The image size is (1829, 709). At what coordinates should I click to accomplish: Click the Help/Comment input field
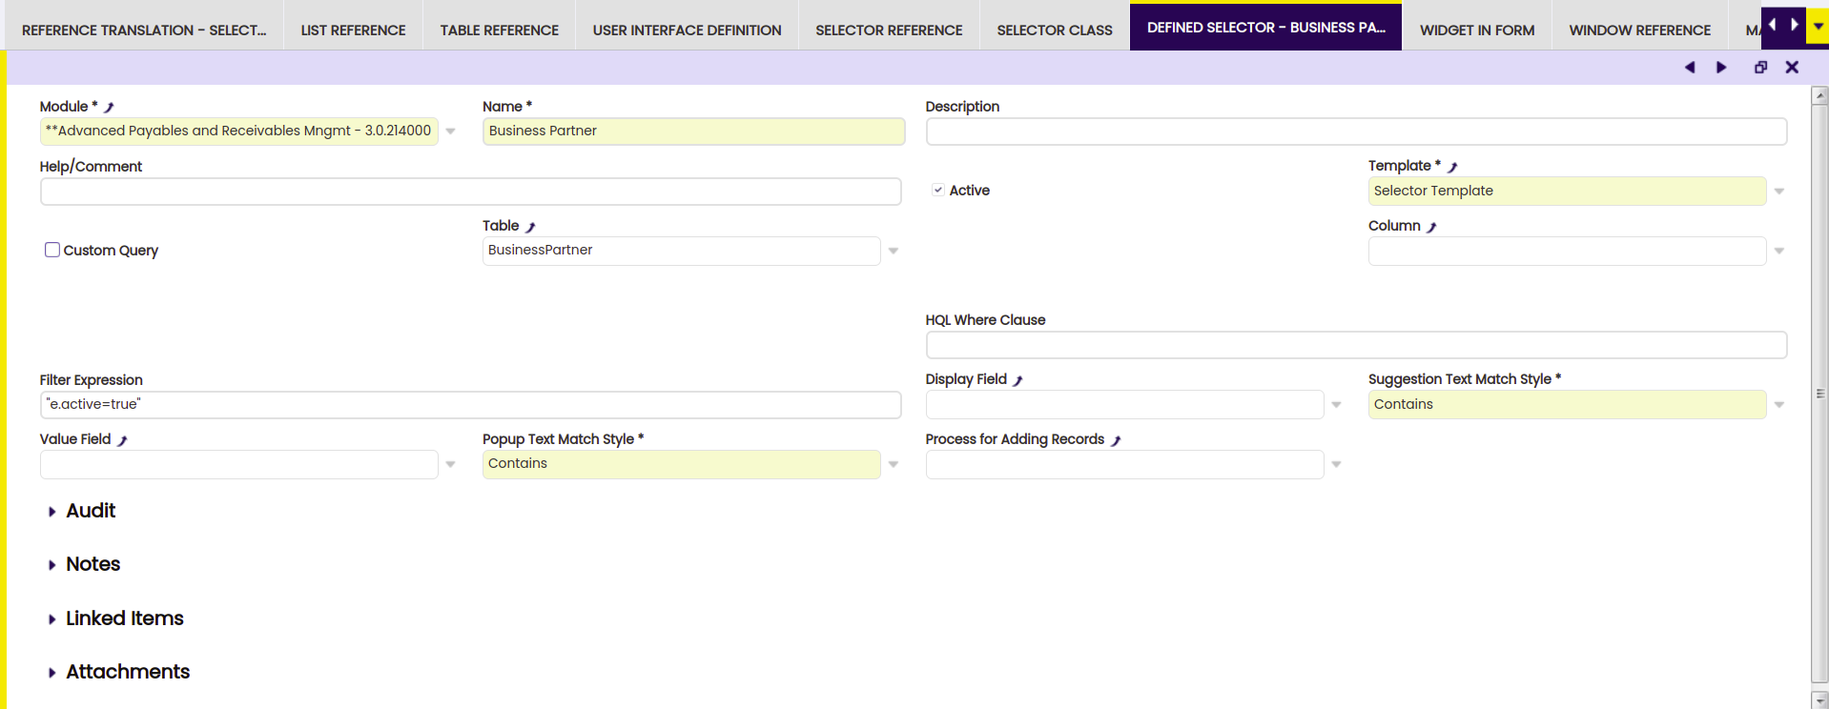click(x=470, y=192)
